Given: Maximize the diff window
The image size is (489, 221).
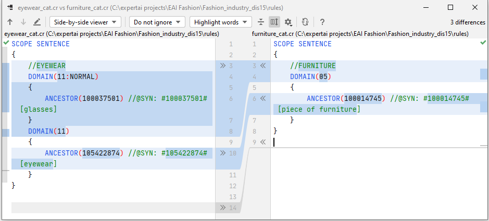Looking at the screenshot, I should (450, 7).
